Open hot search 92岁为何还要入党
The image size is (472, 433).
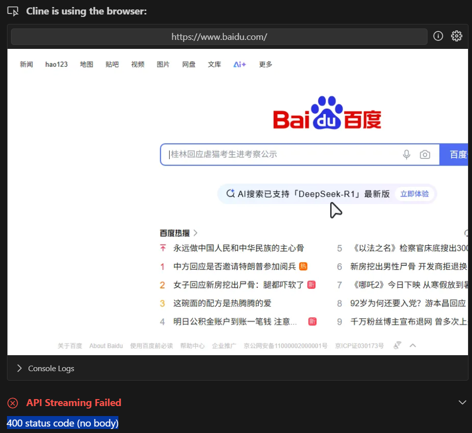(x=408, y=303)
